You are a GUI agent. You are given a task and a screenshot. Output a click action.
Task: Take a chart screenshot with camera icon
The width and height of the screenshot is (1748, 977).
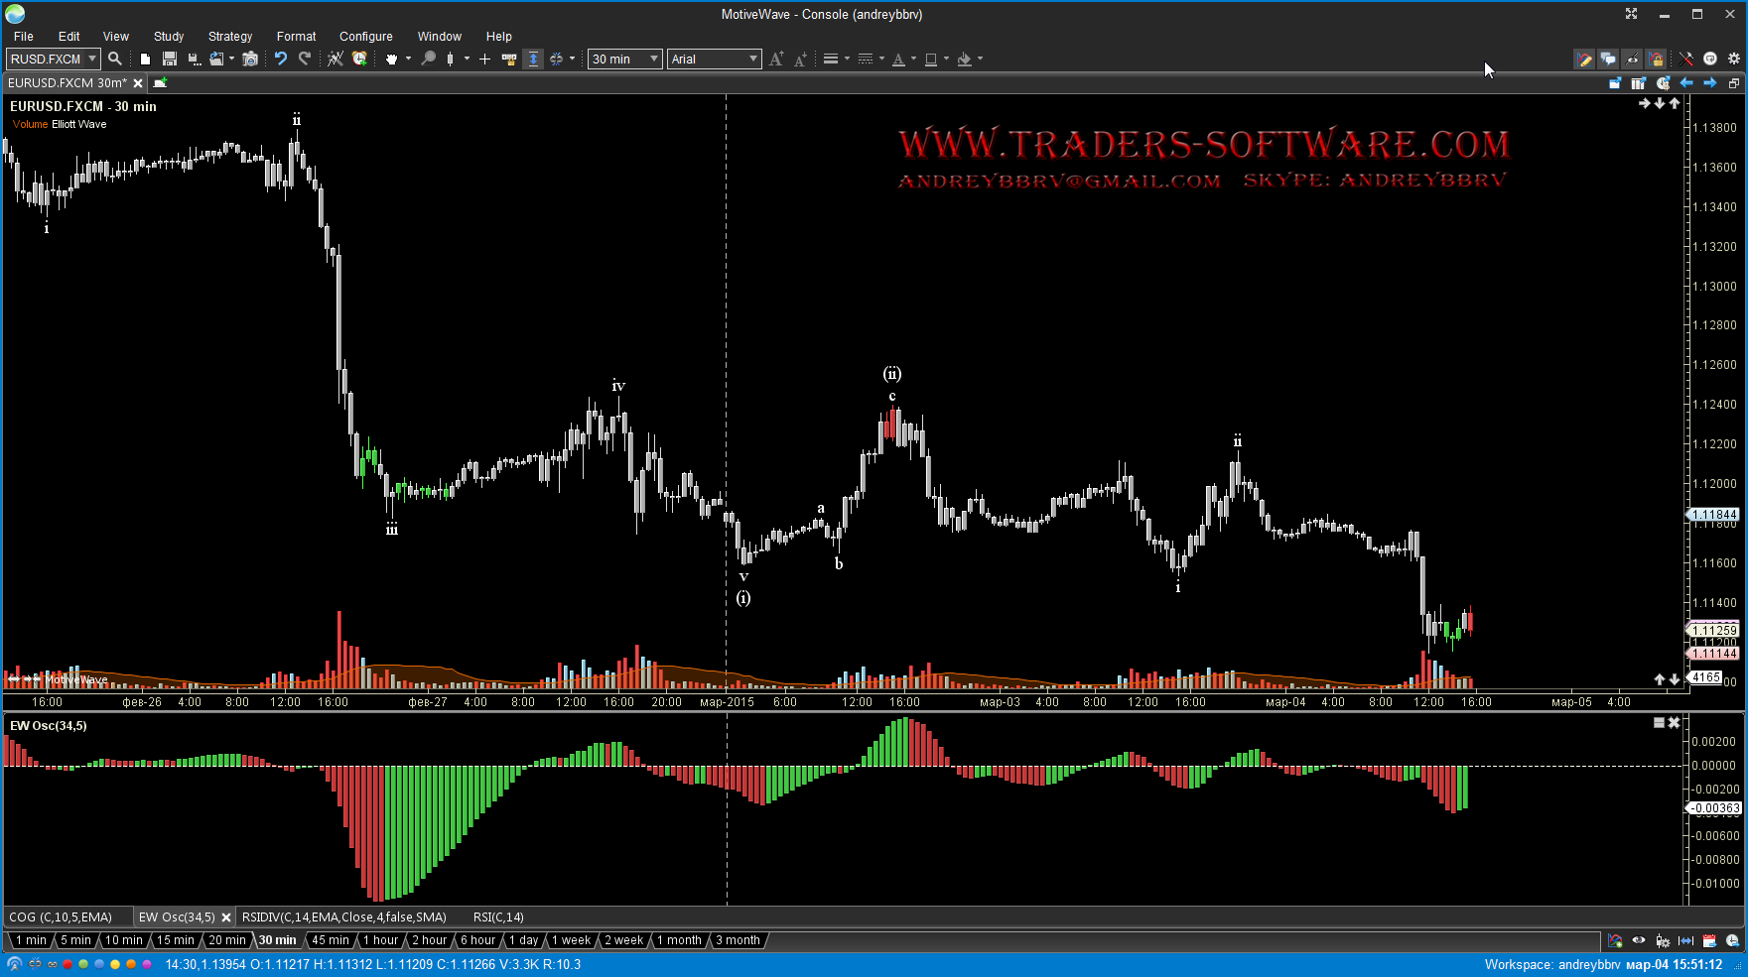(250, 60)
